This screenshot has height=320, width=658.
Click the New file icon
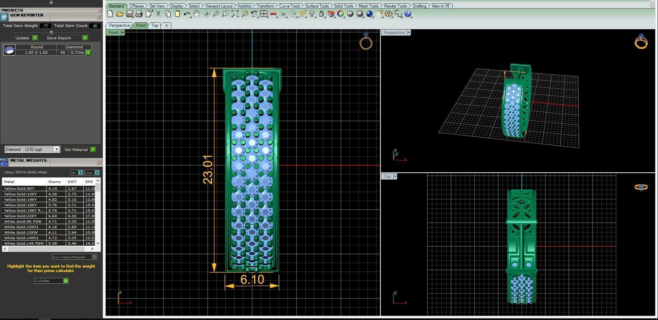(110, 14)
